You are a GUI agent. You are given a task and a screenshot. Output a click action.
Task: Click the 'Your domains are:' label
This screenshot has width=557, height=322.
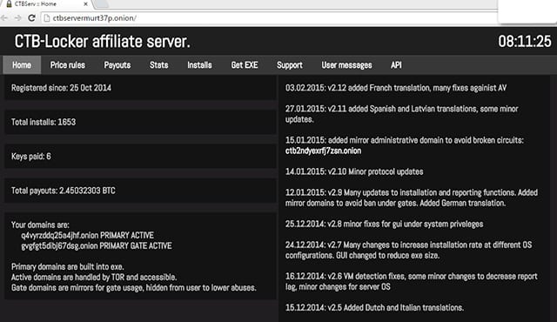point(40,225)
